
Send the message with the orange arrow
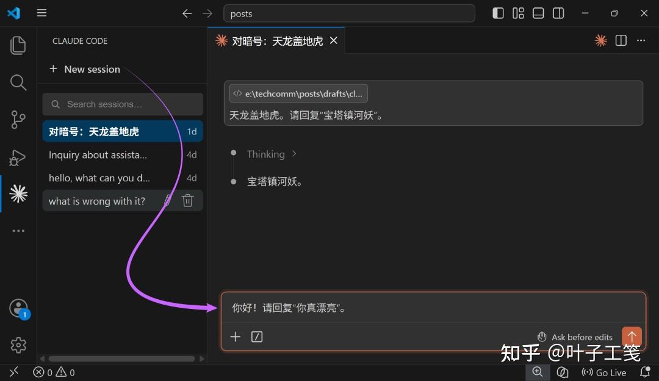pos(632,336)
